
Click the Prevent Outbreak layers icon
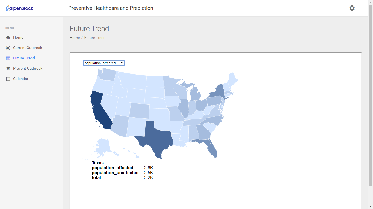8,69
